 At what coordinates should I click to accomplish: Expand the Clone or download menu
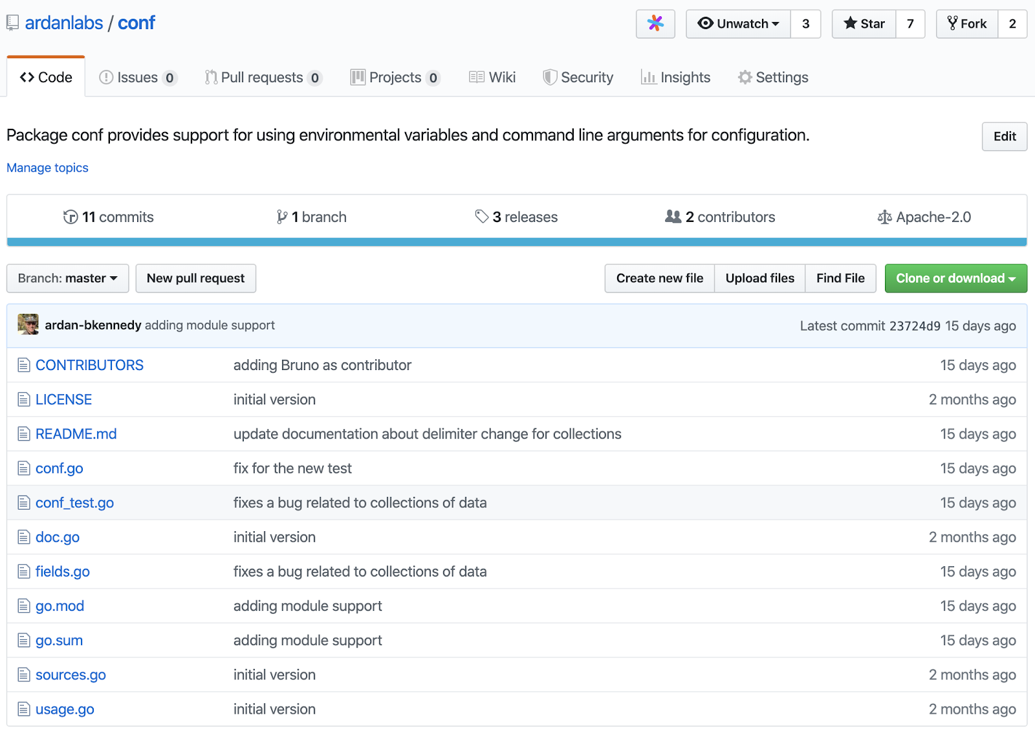956,278
